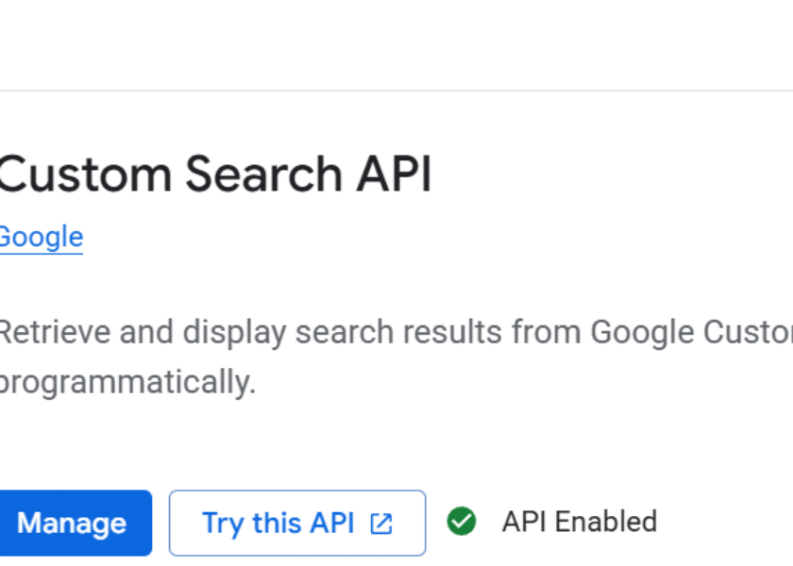Click the blue Manage button

click(73, 523)
